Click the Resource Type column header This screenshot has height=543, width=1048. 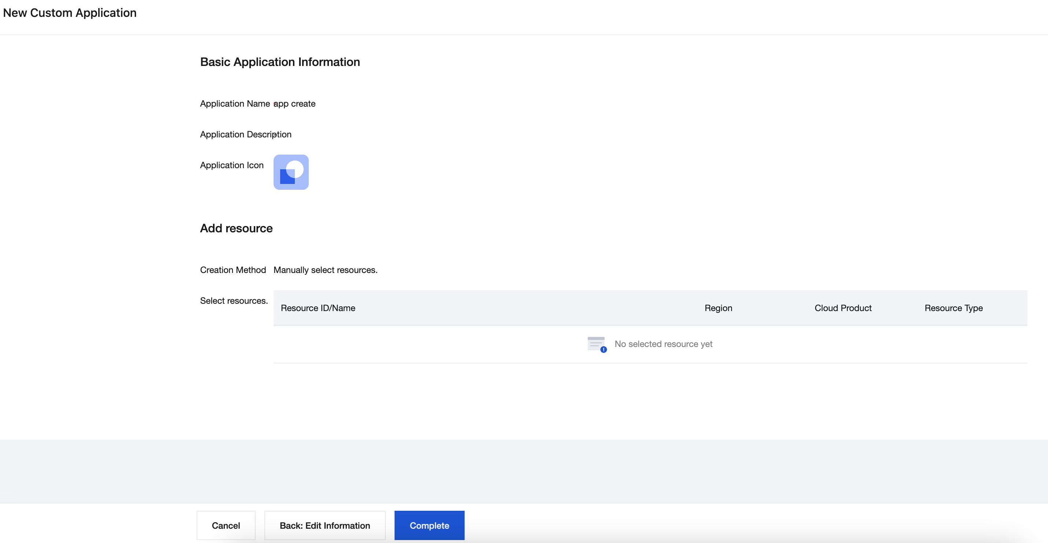click(953, 308)
